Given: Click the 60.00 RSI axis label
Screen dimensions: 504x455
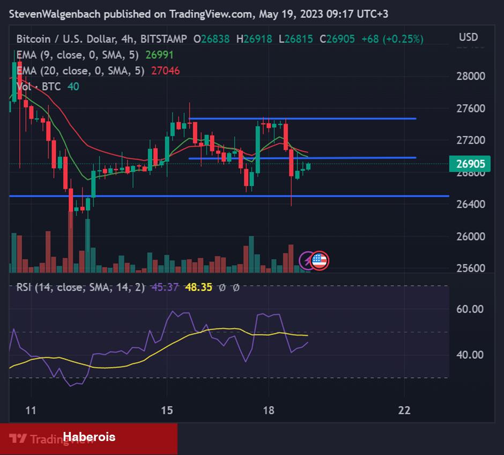Looking at the screenshot, I should coord(470,309).
